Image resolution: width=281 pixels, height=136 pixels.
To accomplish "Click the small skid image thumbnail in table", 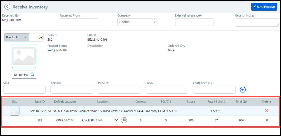I will 15,111.
